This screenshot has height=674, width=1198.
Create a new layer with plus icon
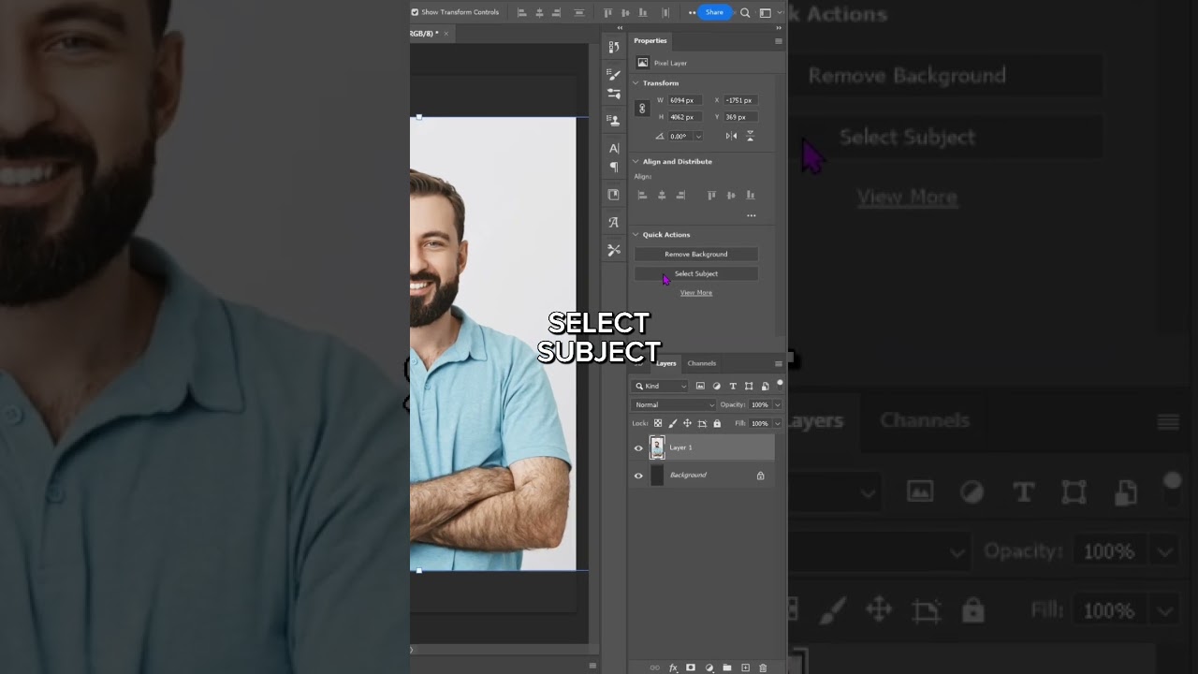pyautogui.click(x=745, y=667)
